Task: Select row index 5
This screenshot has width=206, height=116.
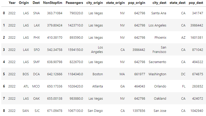Action: click(4, 74)
